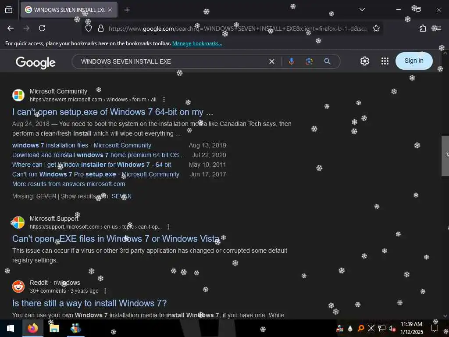Click inside the Google search field
449x337 pixels.
172,61
